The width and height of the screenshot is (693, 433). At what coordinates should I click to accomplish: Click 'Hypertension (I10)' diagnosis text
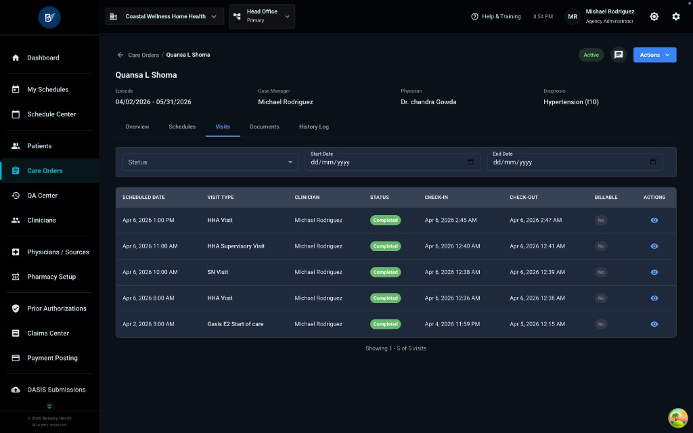click(571, 102)
